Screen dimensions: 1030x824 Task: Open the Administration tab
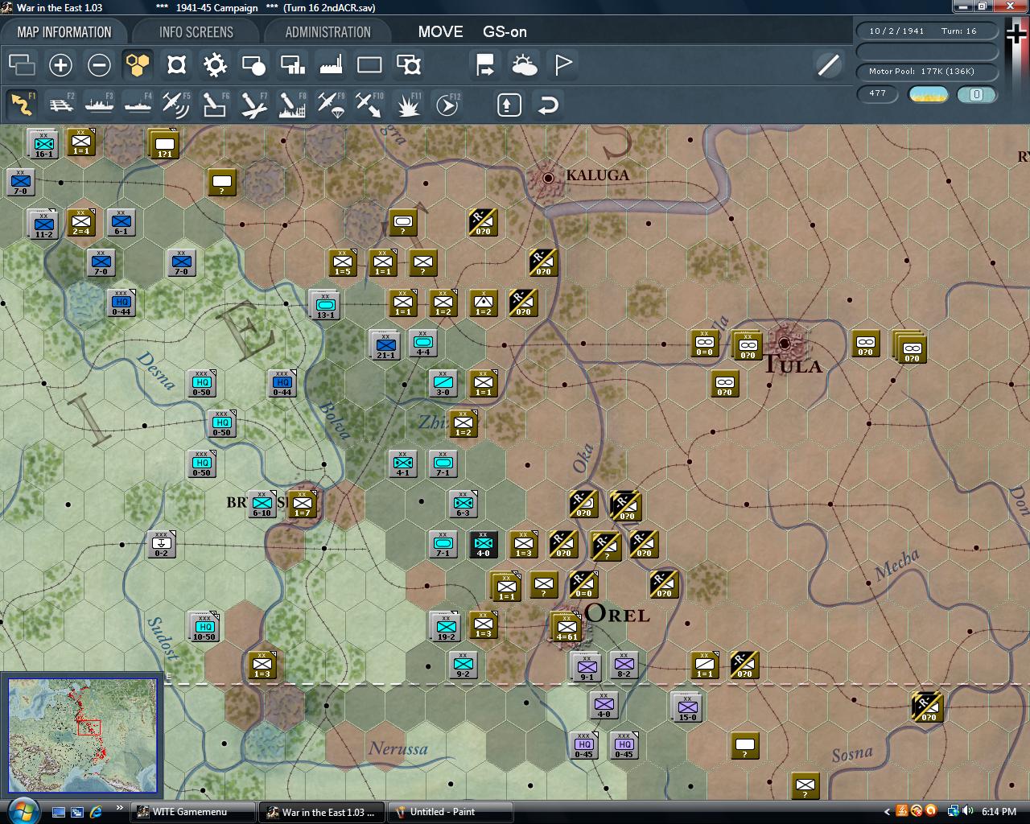click(328, 32)
